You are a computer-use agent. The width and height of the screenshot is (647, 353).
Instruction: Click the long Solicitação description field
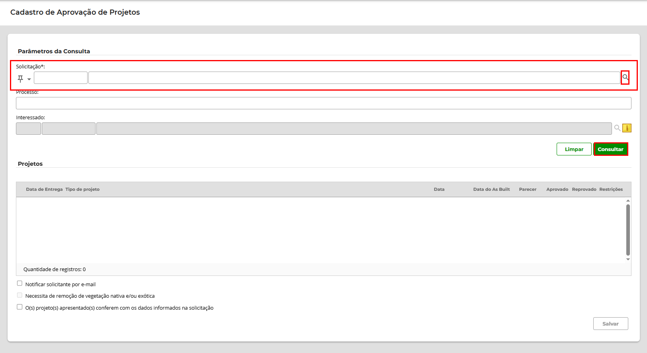point(354,78)
